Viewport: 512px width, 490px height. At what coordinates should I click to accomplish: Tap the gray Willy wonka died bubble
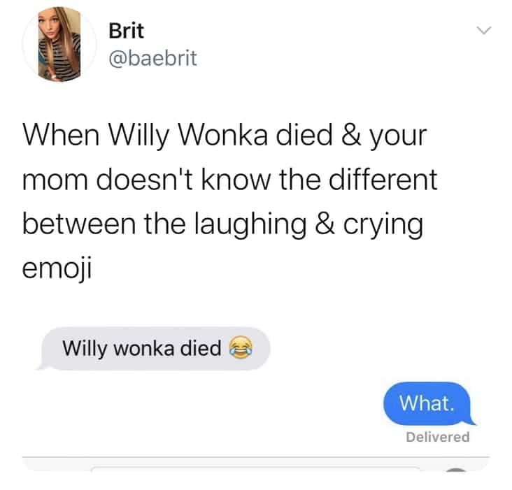(x=154, y=348)
